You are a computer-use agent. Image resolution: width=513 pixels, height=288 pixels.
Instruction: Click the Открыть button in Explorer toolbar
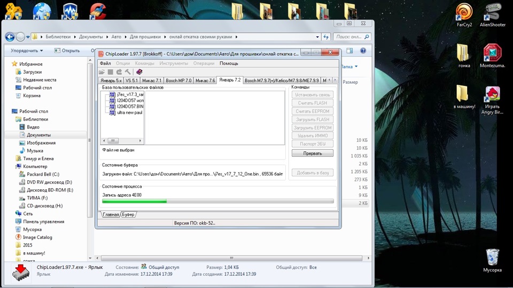pos(67,51)
